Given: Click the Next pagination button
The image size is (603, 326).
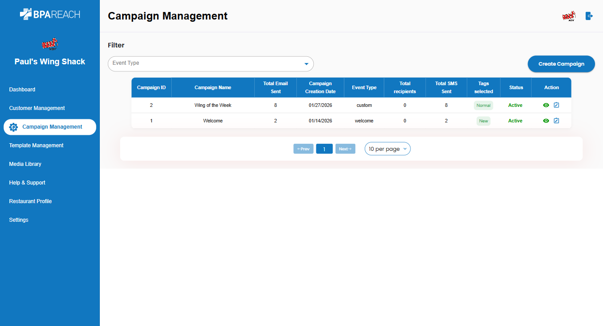Looking at the screenshot, I should [345, 149].
